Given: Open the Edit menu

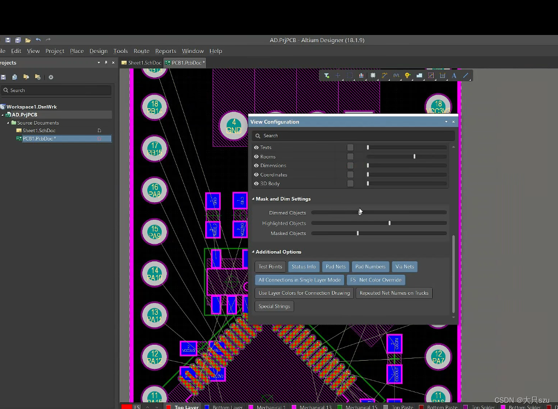Looking at the screenshot, I should tap(16, 51).
